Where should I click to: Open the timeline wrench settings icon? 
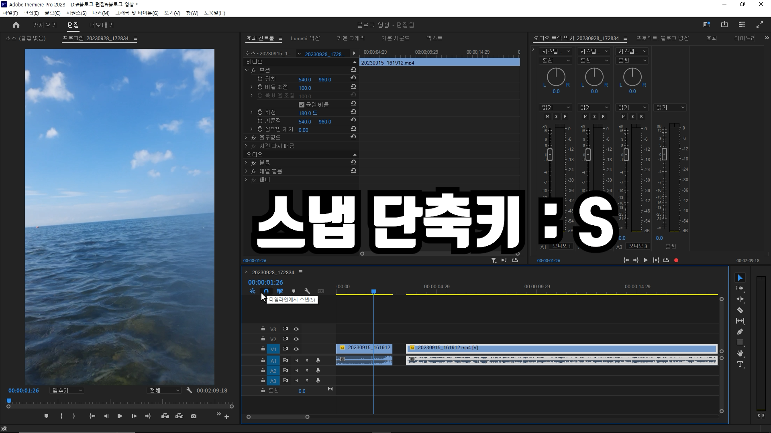pyautogui.click(x=307, y=291)
